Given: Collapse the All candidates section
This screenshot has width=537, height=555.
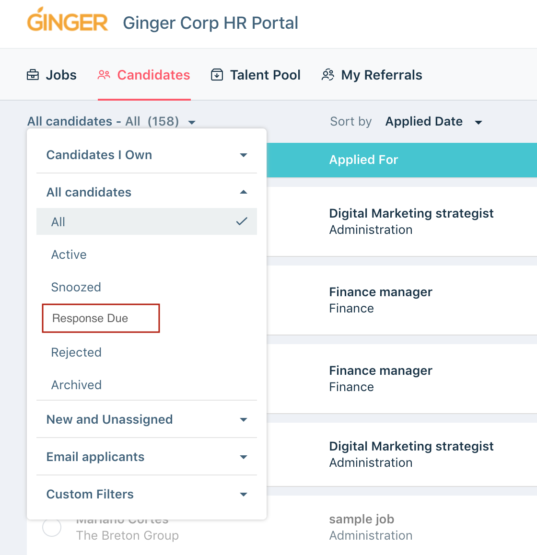Looking at the screenshot, I should 147,192.
